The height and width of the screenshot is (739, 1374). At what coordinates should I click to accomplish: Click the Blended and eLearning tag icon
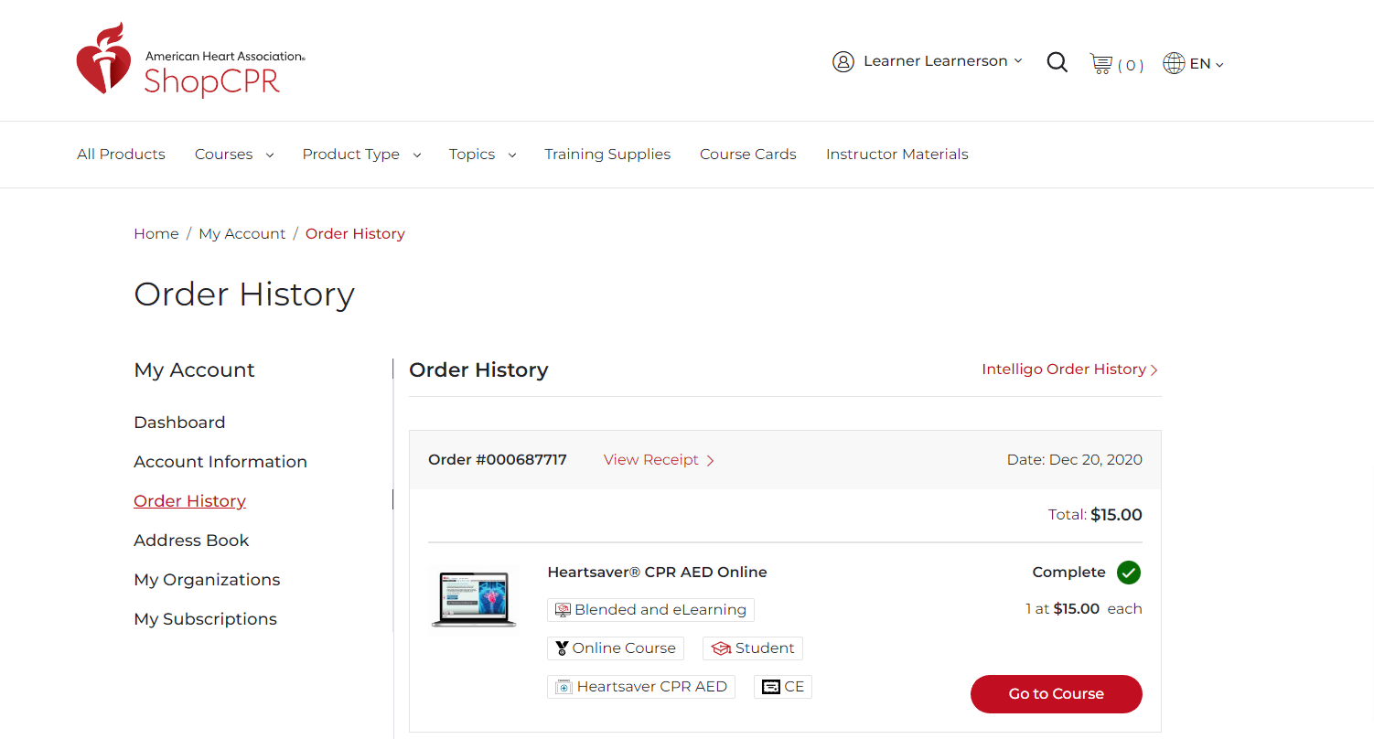click(x=563, y=610)
